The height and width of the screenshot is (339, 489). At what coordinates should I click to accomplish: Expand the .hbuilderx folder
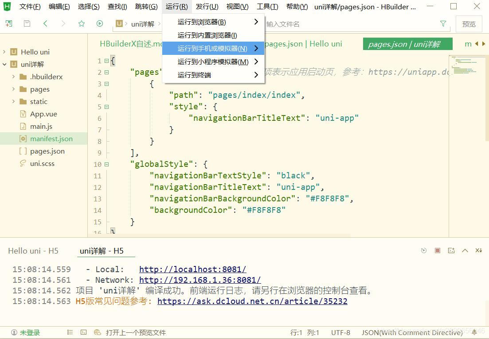point(13,77)
